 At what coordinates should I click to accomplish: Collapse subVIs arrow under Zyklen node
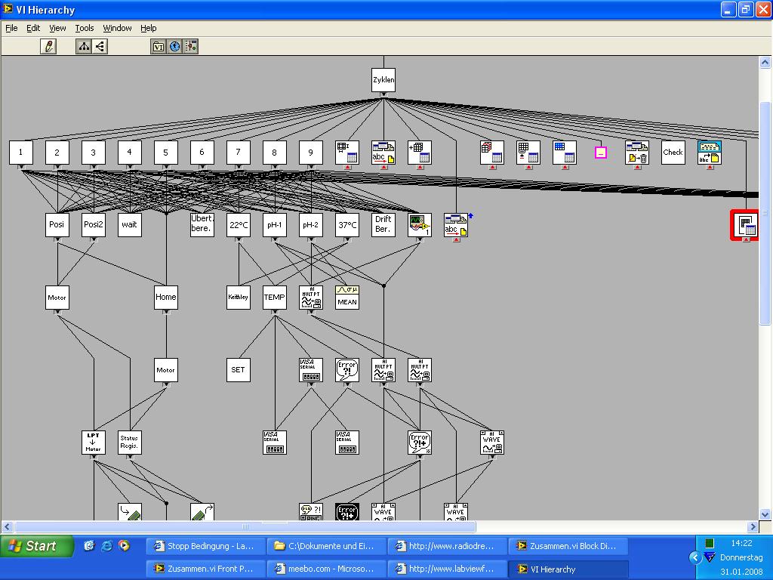point(383,94)
